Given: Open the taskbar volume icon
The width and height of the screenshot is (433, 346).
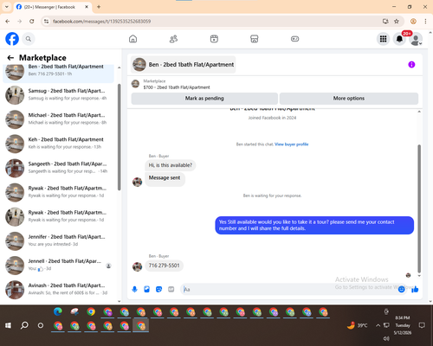Looking at the screenshot, I should pos(386,338).
